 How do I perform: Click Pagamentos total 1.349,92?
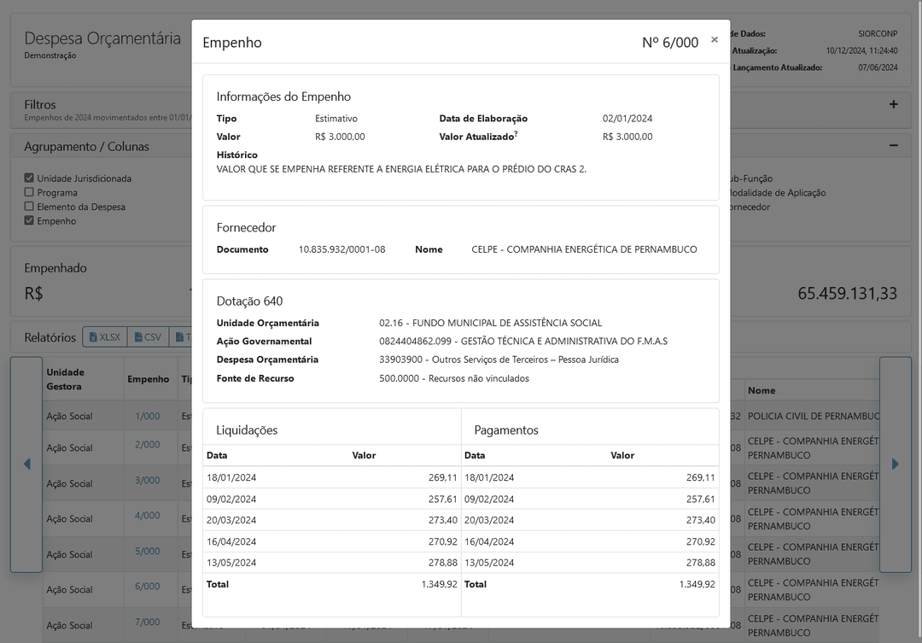pos(697,584)
